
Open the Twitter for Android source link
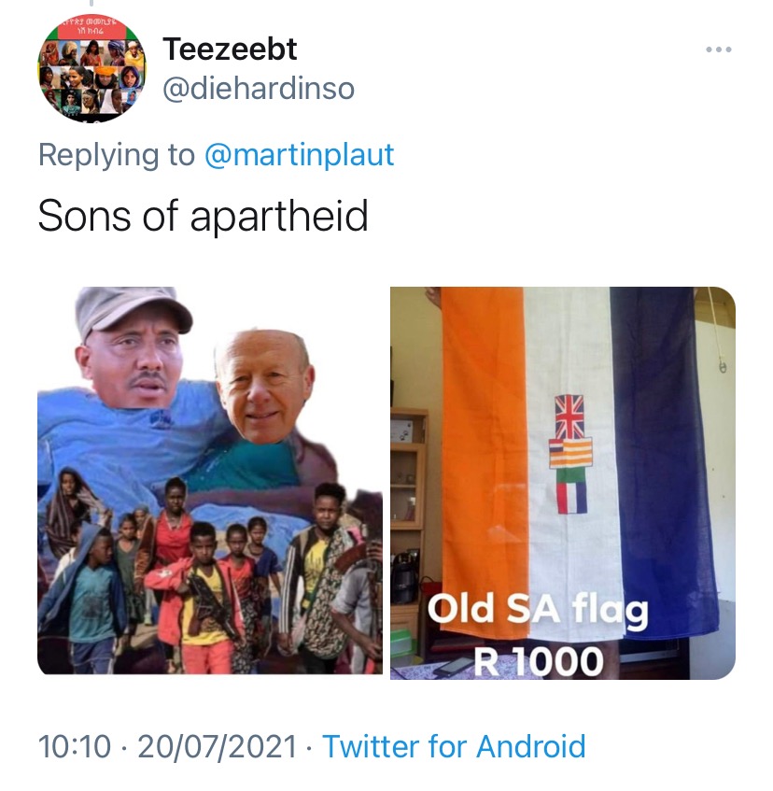coord(454,746)
